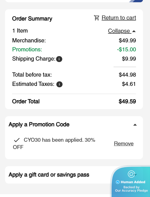Show Shipping Charge info tooltip icon
The image size is (150, 197).
pyautogui.click(x=59, y=59)
